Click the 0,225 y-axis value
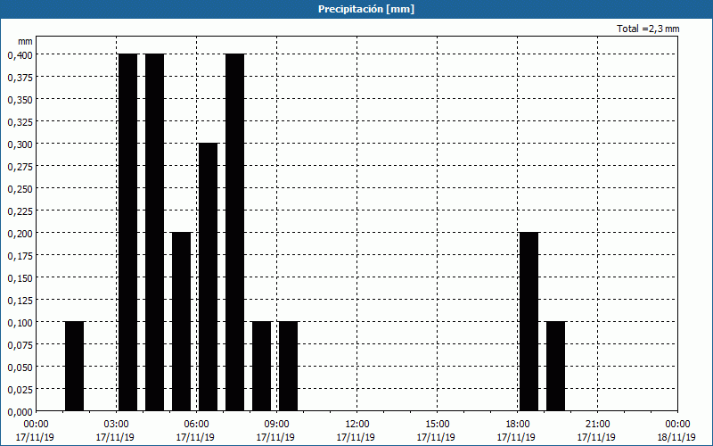The image size is (713, 446). (x=20, y=211)
